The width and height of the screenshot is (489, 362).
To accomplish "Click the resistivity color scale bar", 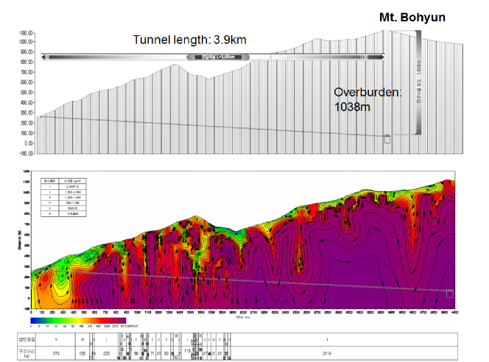I will click(x=78, y=321).
